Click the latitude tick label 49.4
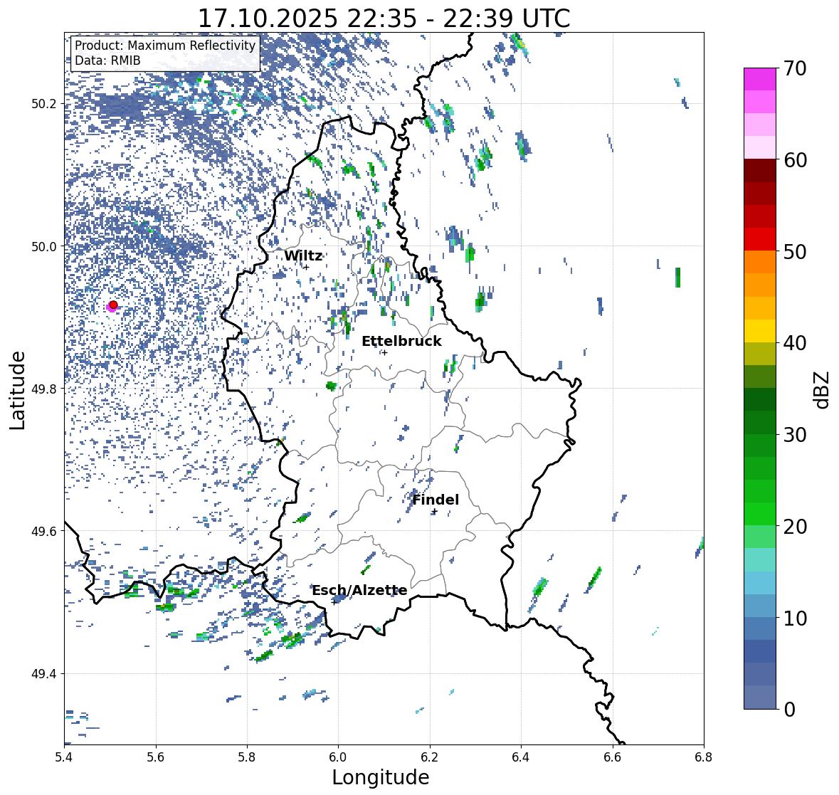 44,673
